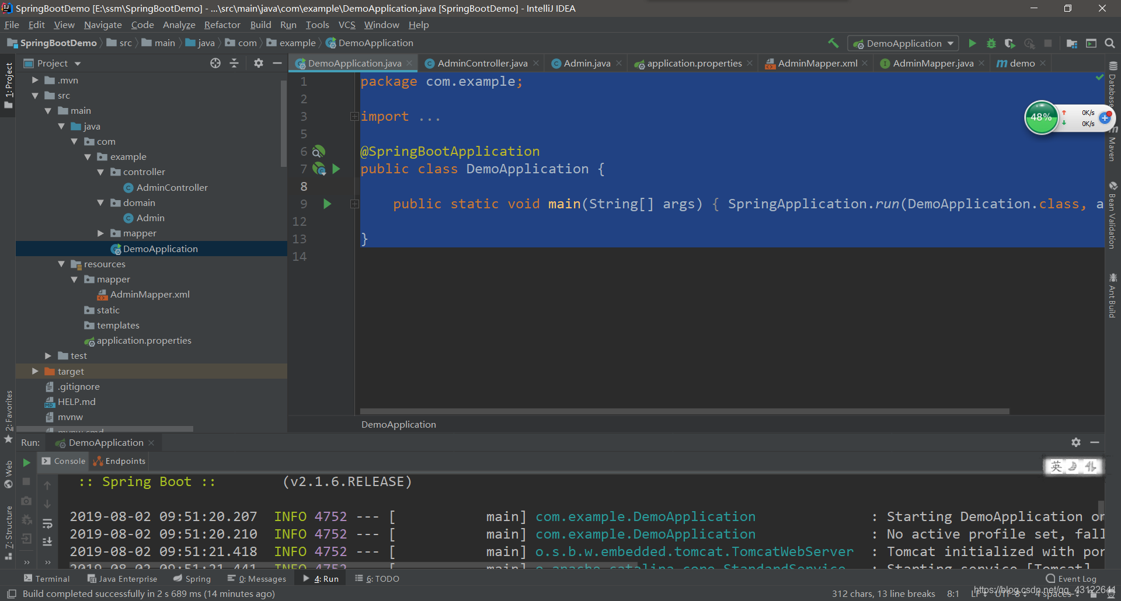Run DemoApplication from the top toolbar

pyautogui.click(x=972, y=43)
